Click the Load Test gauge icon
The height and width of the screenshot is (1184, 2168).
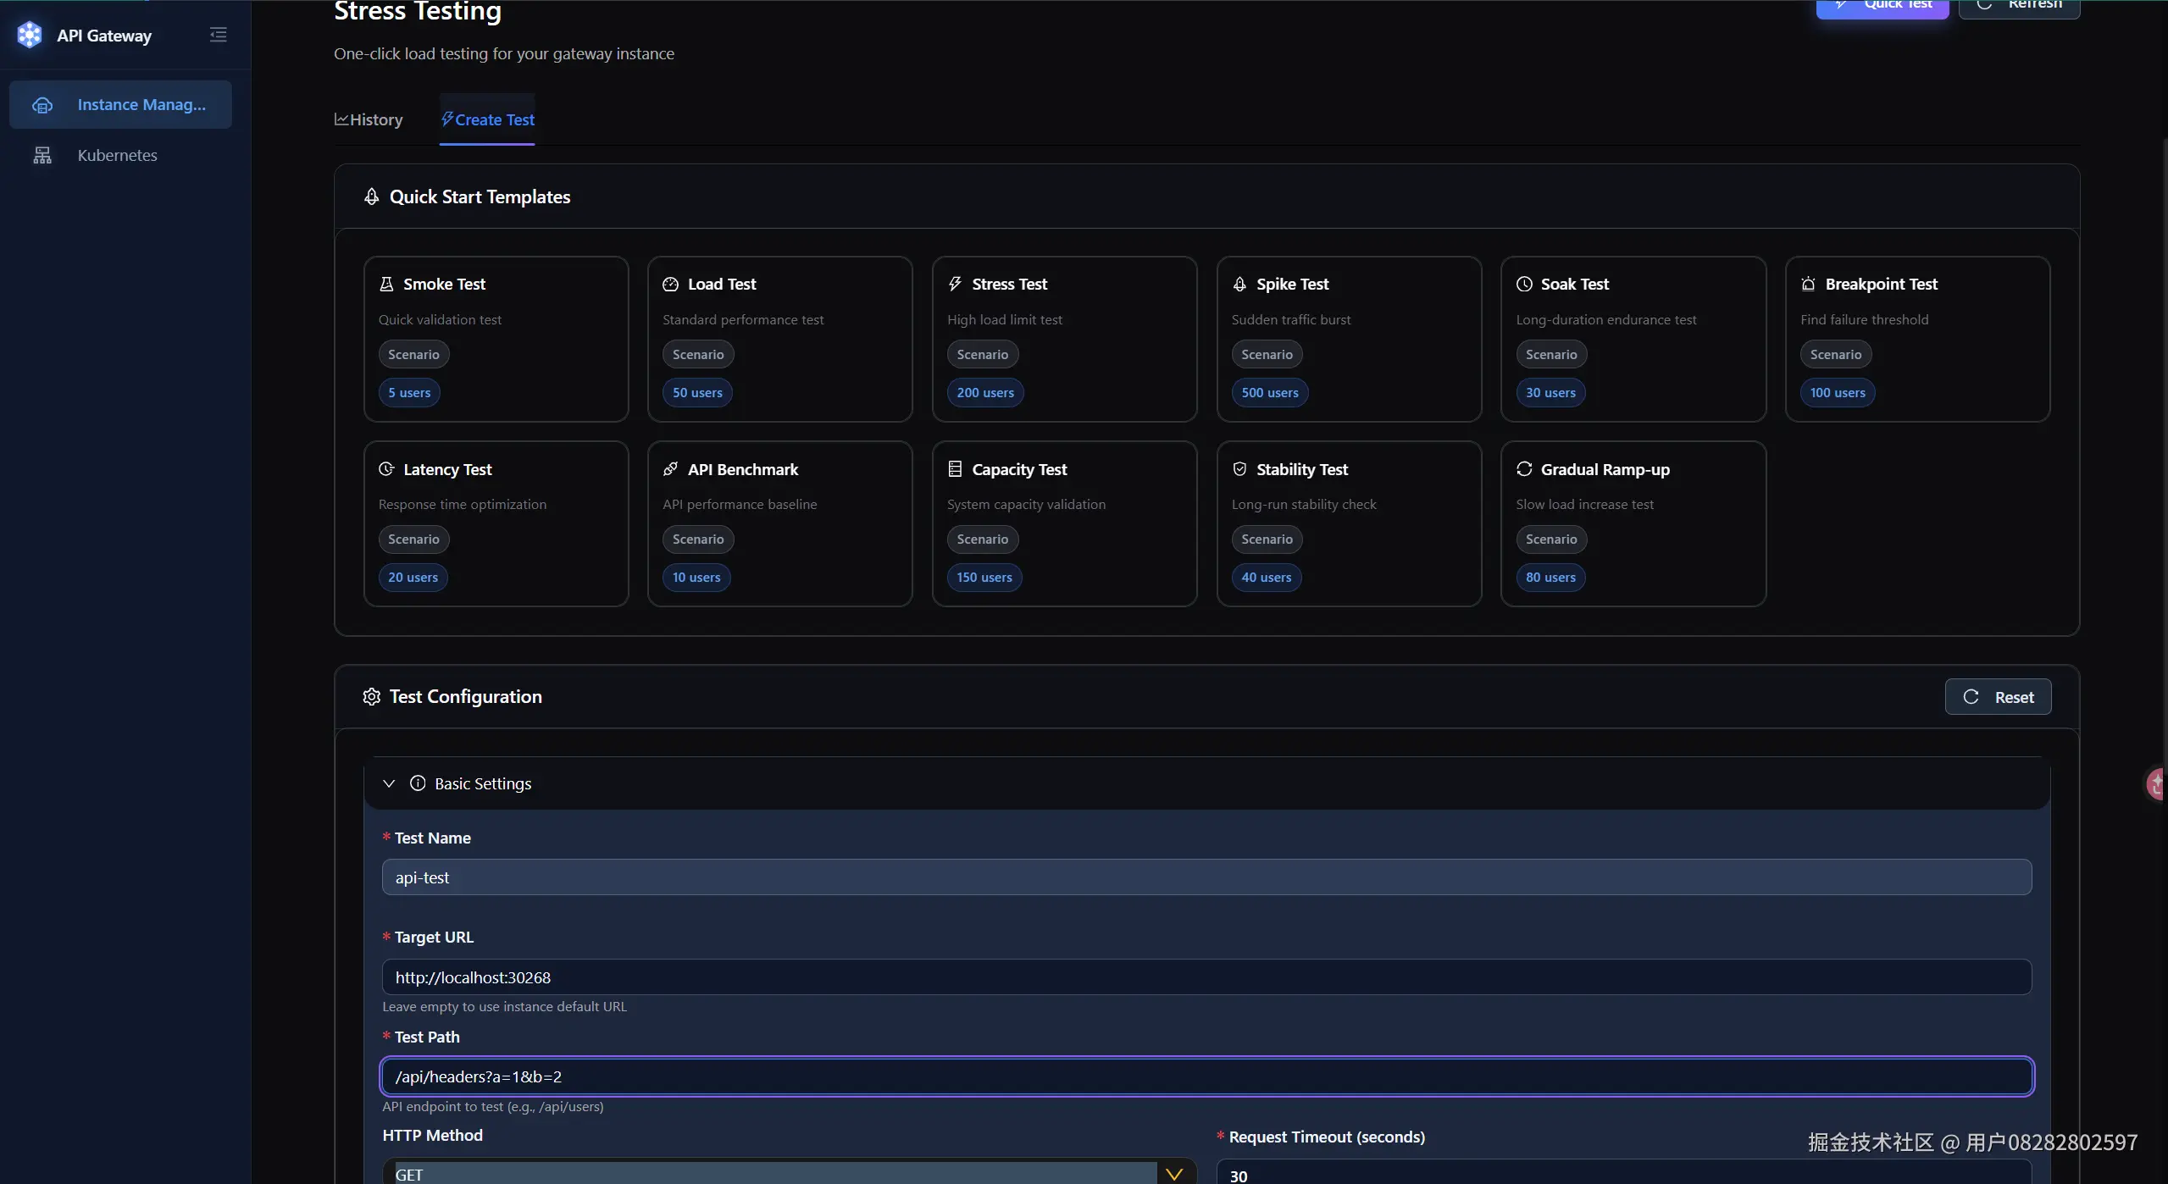pos(671,284)
